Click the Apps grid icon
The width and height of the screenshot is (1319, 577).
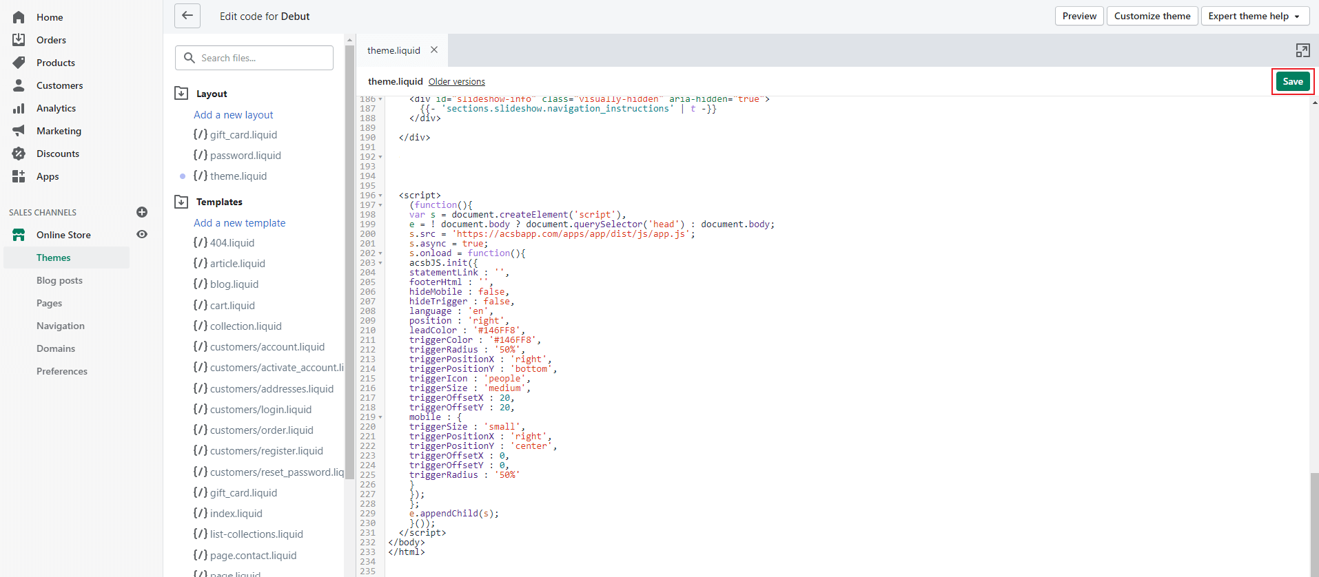pos(19,176)
